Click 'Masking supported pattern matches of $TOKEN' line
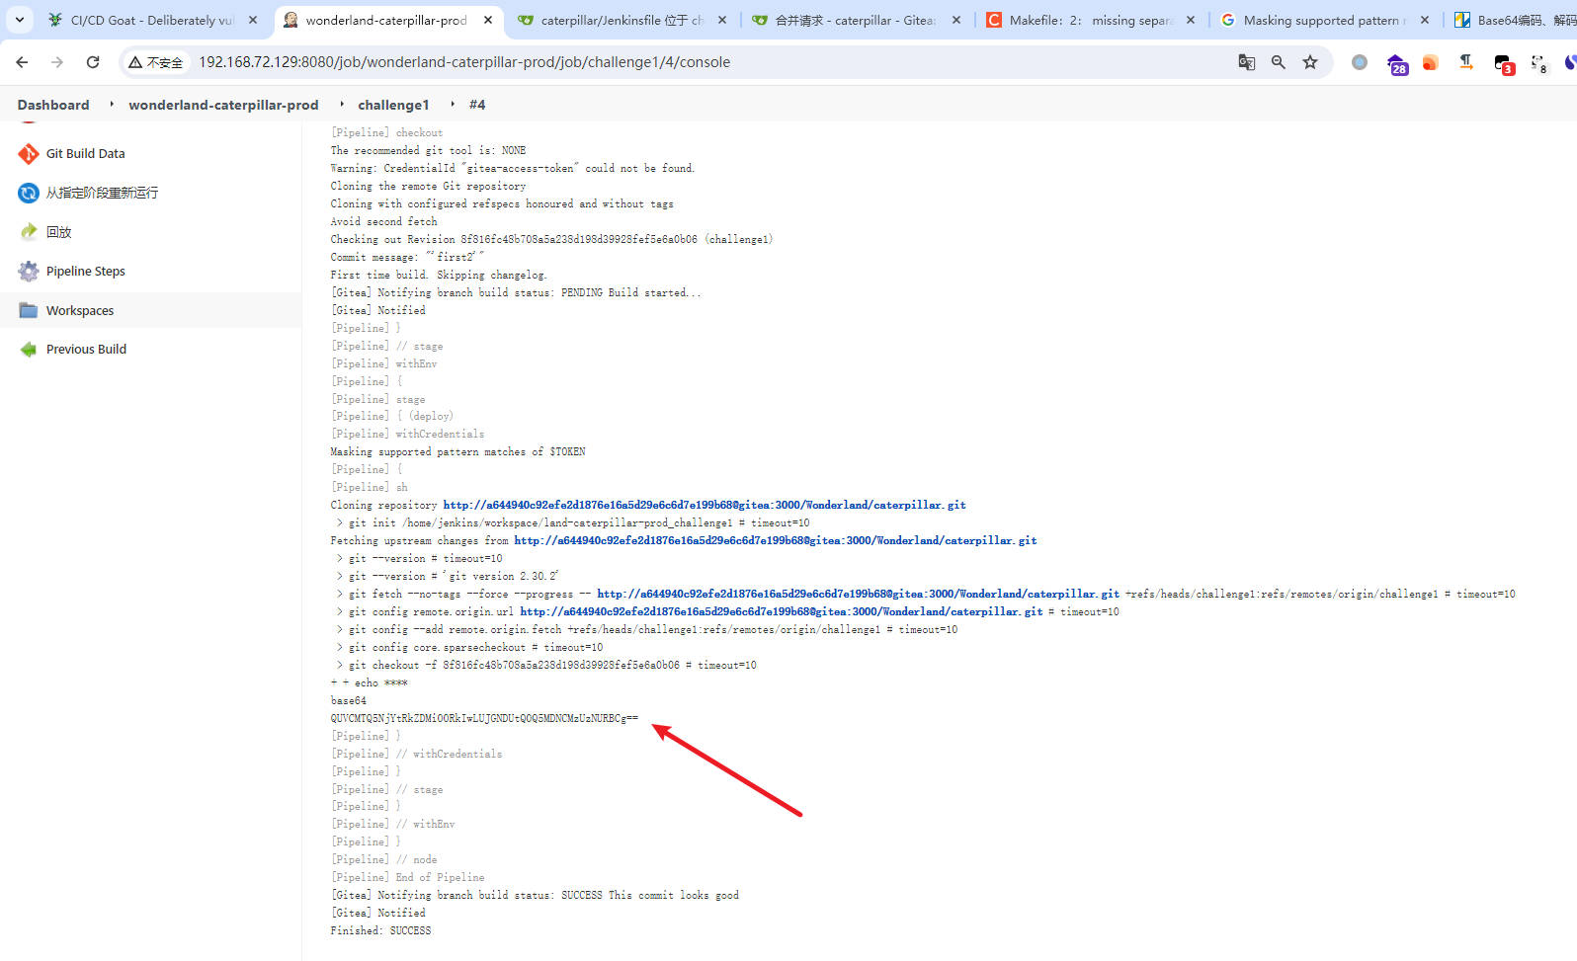Viewport: 1577px width, 961px height. [x=457, y=451]
